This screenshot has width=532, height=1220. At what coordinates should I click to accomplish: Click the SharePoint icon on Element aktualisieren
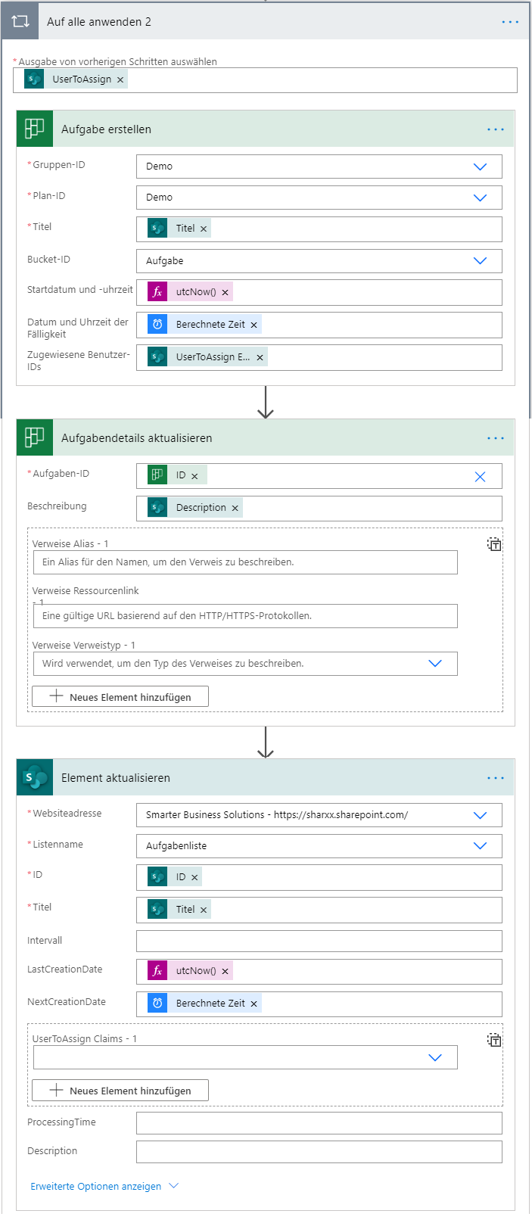point(34,777)
